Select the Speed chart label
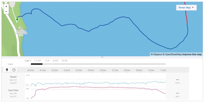The width and height of the screenshot is (204, 102). [13, 77]
